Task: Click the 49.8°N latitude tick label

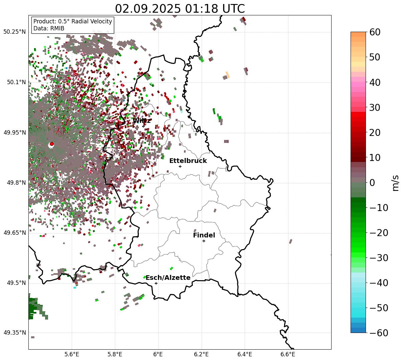Action: [16, 183]
